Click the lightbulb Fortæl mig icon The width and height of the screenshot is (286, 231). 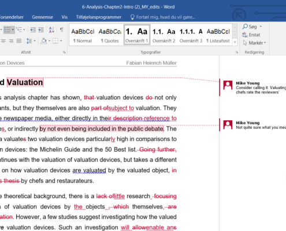click(x=132, y=17)
